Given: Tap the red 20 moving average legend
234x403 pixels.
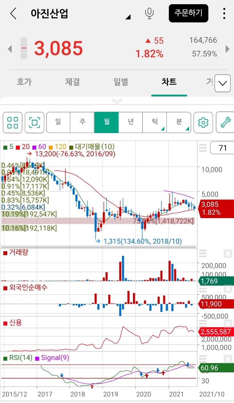Looking at the screenshot, I should pos(23,147).
